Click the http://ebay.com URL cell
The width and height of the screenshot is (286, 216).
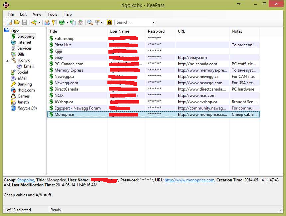coord(192,58)
